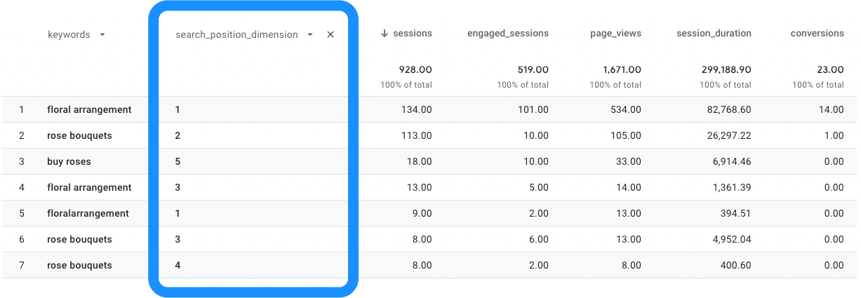The height and width of the screenshot is (298, 861).
Task: Expand the search_position_dimension dropdown arrow
Action: [310, 34]
